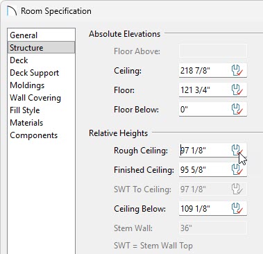Toggle the default wrench icon for Floor Below
This screenshot has width=263, height=254.
237,110
